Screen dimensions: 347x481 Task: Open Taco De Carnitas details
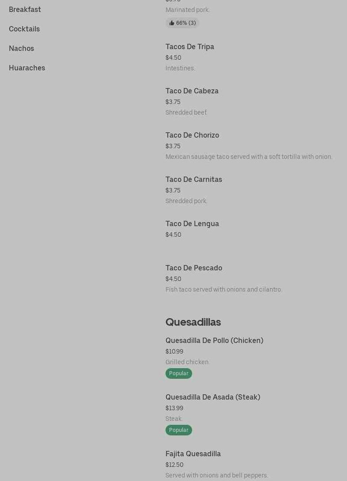[x=194, y=179]
